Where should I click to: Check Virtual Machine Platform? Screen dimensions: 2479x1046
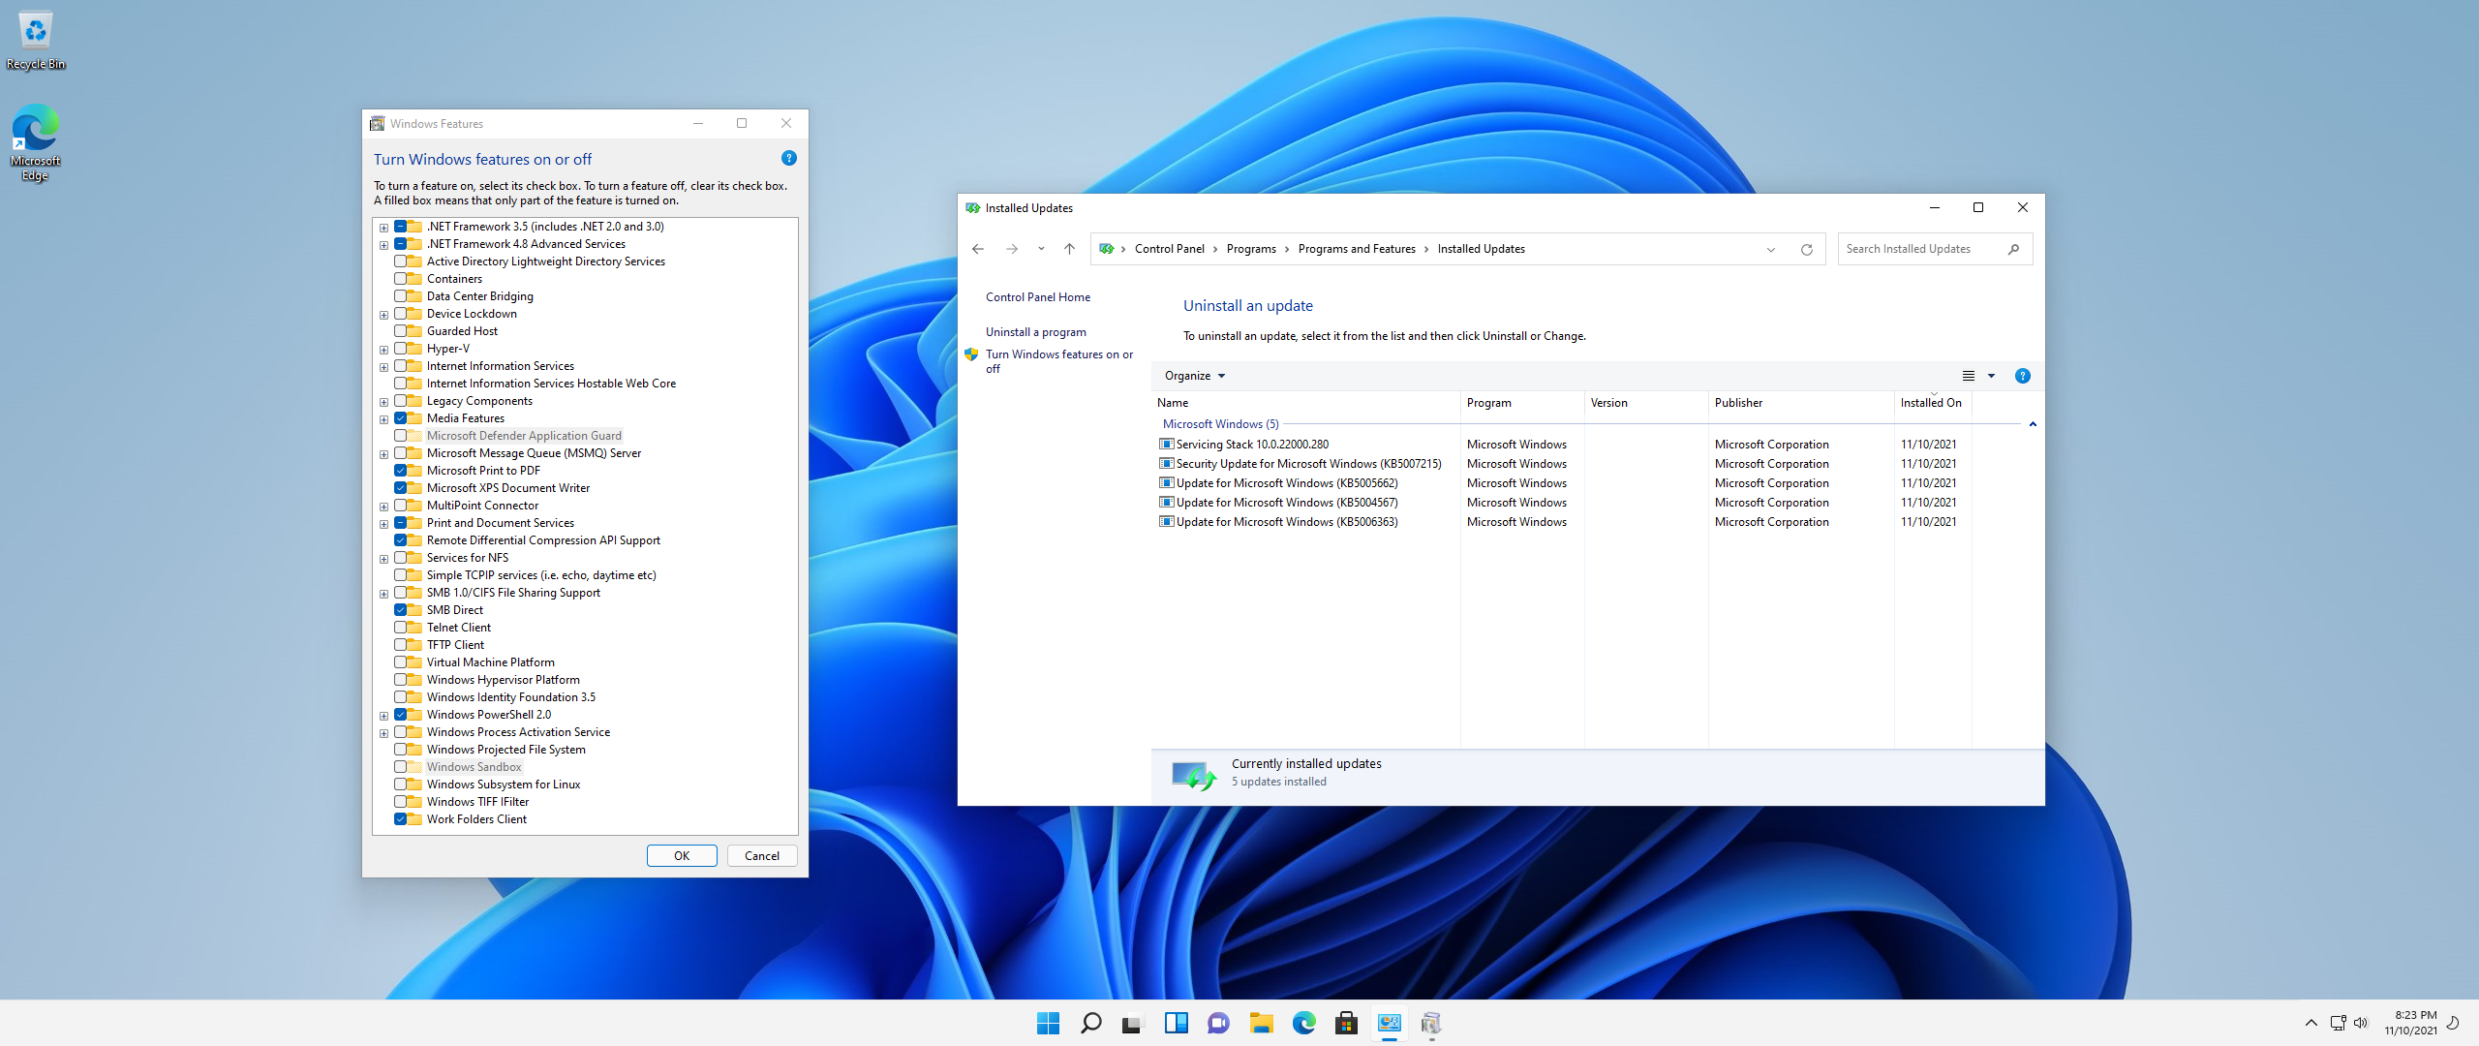[x=400, y=662]
